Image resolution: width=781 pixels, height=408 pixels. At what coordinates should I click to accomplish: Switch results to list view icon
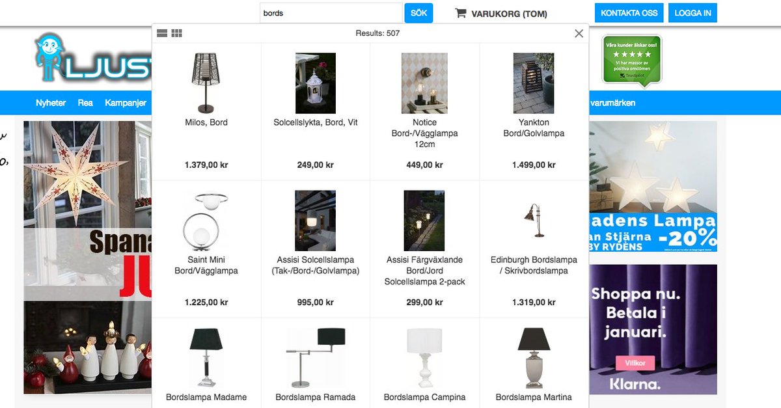tap(162, 33)
